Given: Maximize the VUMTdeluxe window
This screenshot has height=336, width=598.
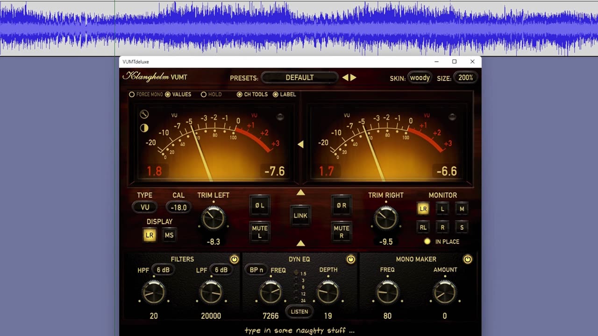Looking at the screenshot, I should (454, 62).
